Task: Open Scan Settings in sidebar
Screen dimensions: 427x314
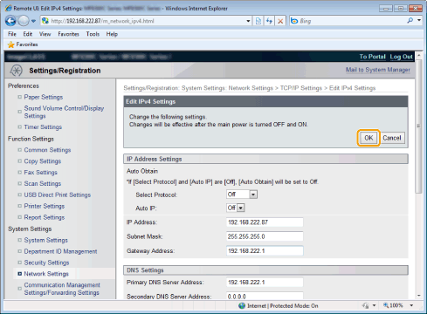Action: [43, 184]
